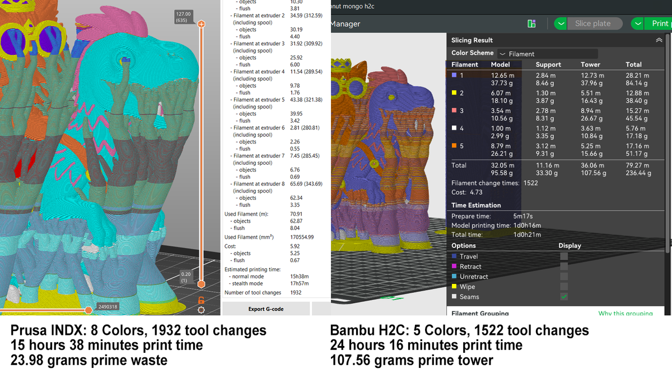Open the Print dropdown arrow in Bambu Studio
Screen dimensions: 672x378
[638, 24]
